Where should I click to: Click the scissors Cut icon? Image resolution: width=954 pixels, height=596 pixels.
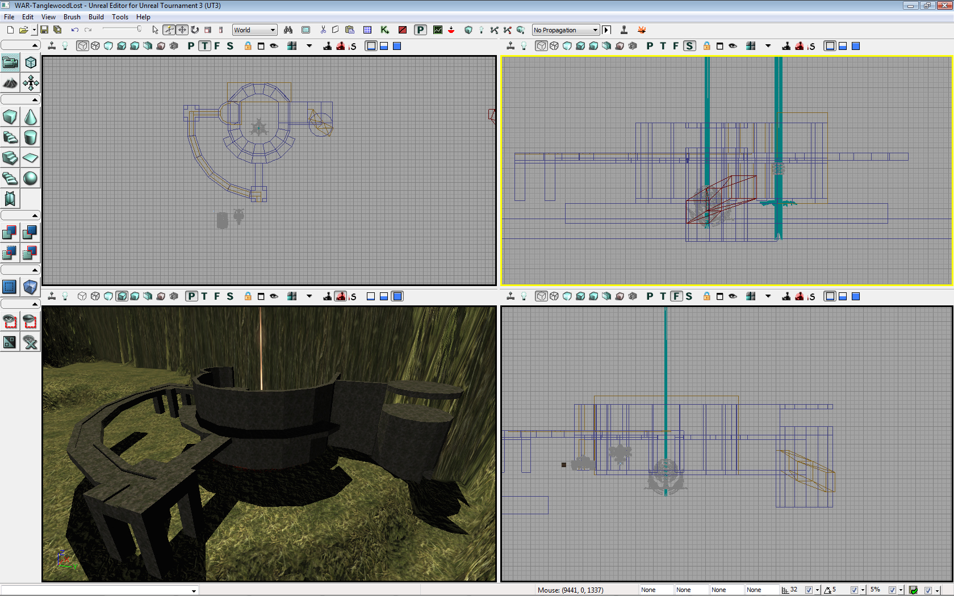(323, 30)
